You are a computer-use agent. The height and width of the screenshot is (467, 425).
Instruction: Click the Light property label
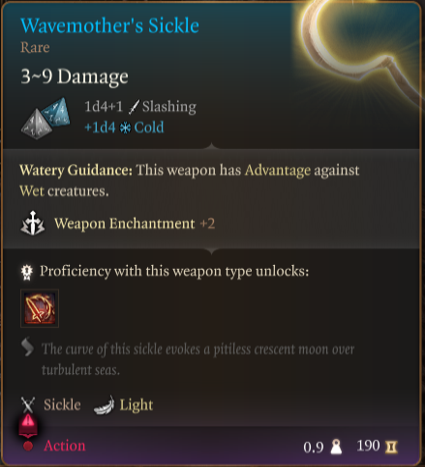137,405
